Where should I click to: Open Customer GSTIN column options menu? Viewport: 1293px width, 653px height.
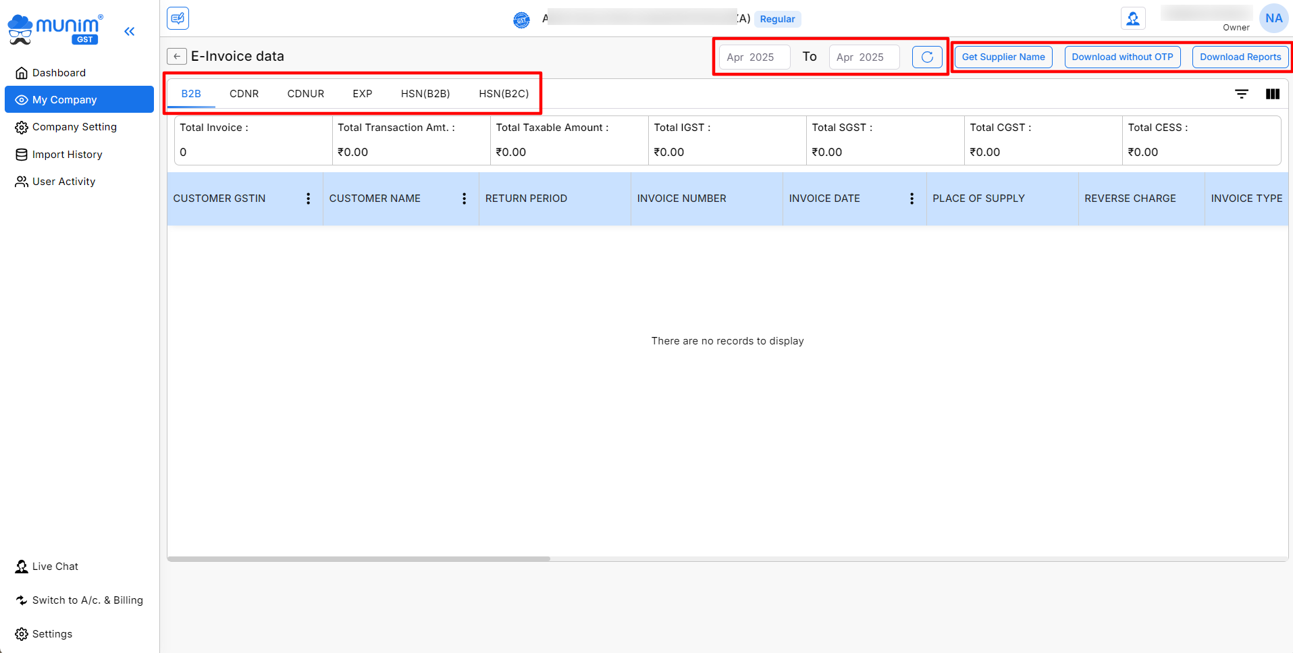coord(309,199)
